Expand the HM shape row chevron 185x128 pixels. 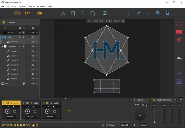37,42
